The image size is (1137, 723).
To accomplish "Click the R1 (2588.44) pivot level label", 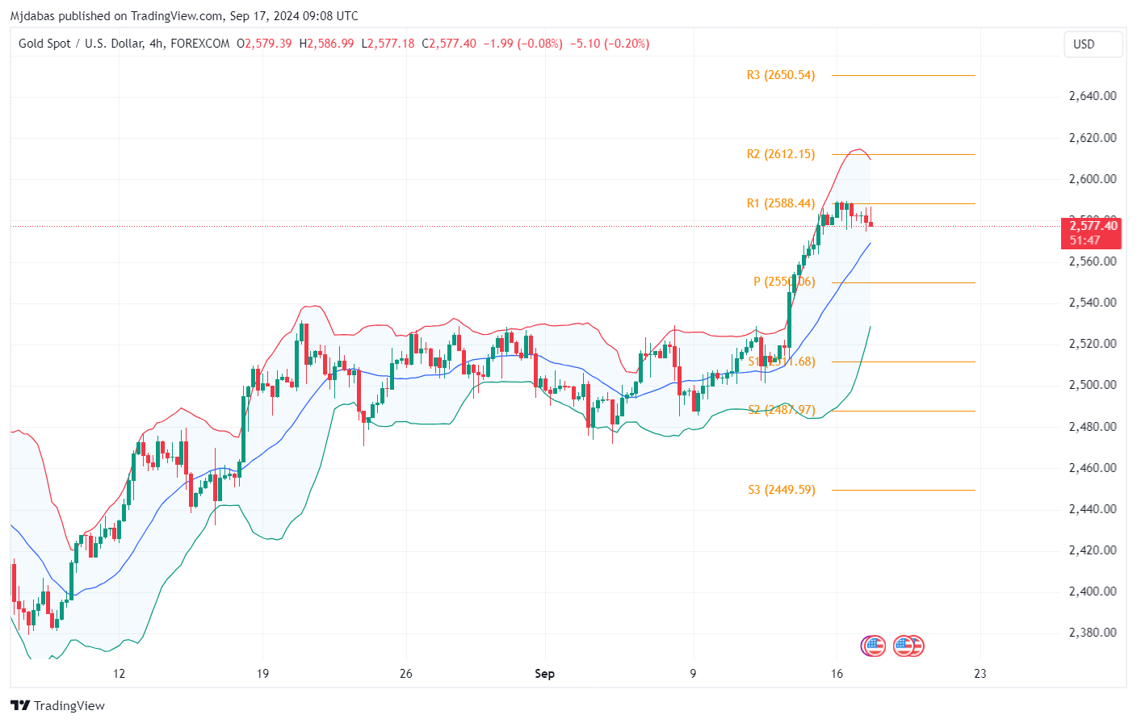I will pos(780,203).
